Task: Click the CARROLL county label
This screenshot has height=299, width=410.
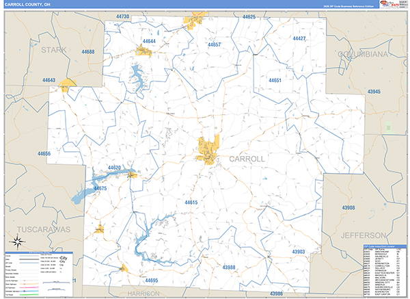Action: click(x=247, y=159)
